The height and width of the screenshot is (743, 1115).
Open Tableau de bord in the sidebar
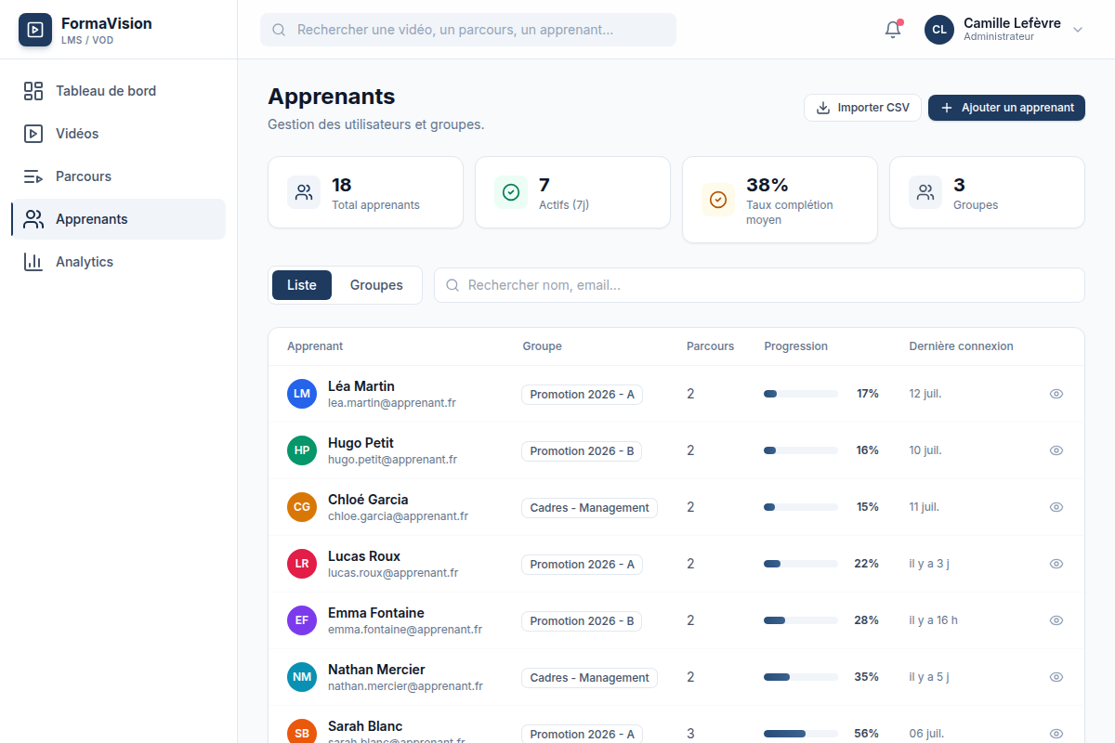click(118, 91)
